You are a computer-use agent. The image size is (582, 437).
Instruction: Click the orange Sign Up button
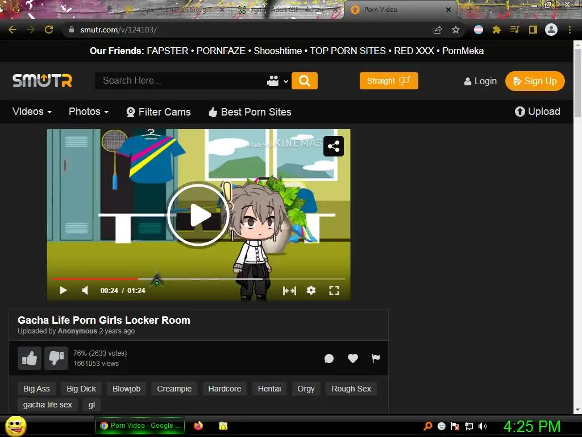click(535, 81)
